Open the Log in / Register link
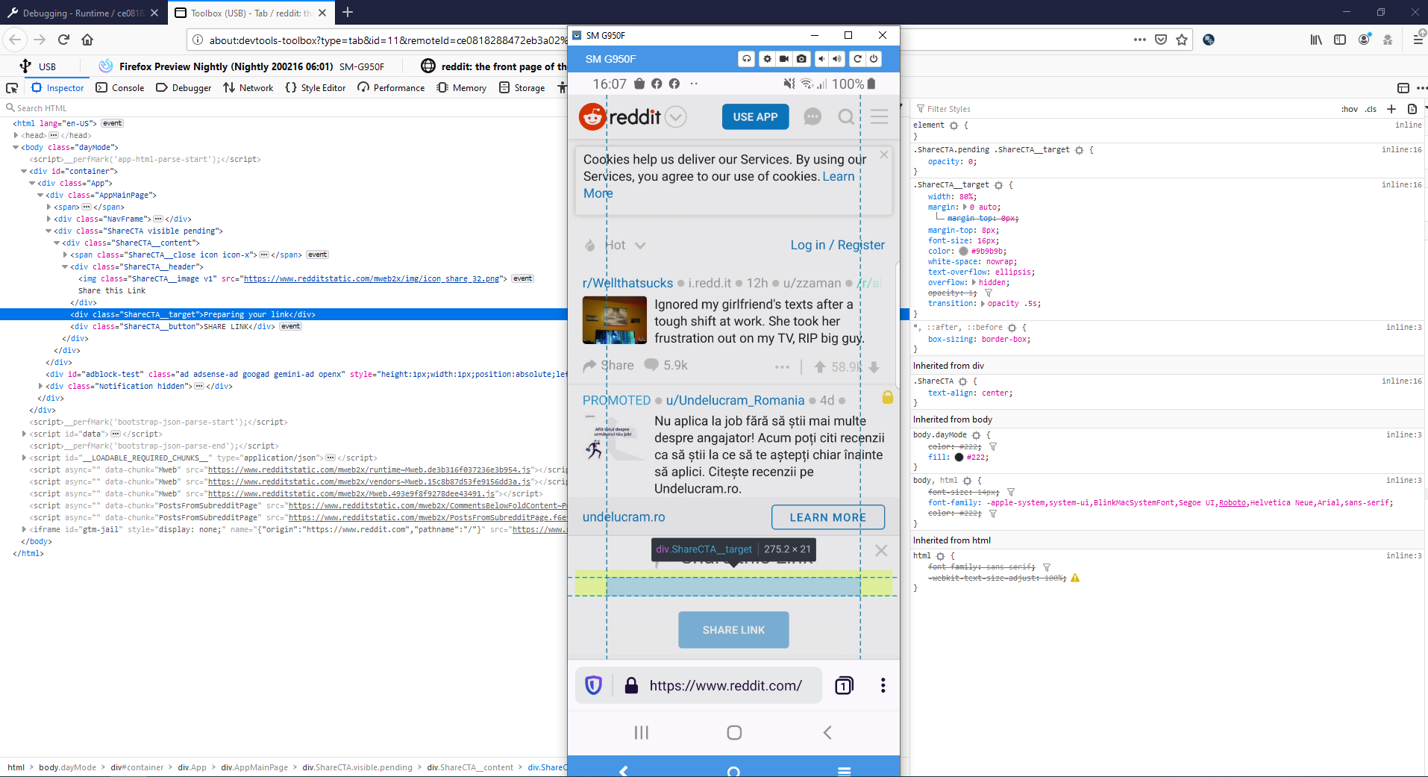 pyautogui.click(x=836, y=245)
